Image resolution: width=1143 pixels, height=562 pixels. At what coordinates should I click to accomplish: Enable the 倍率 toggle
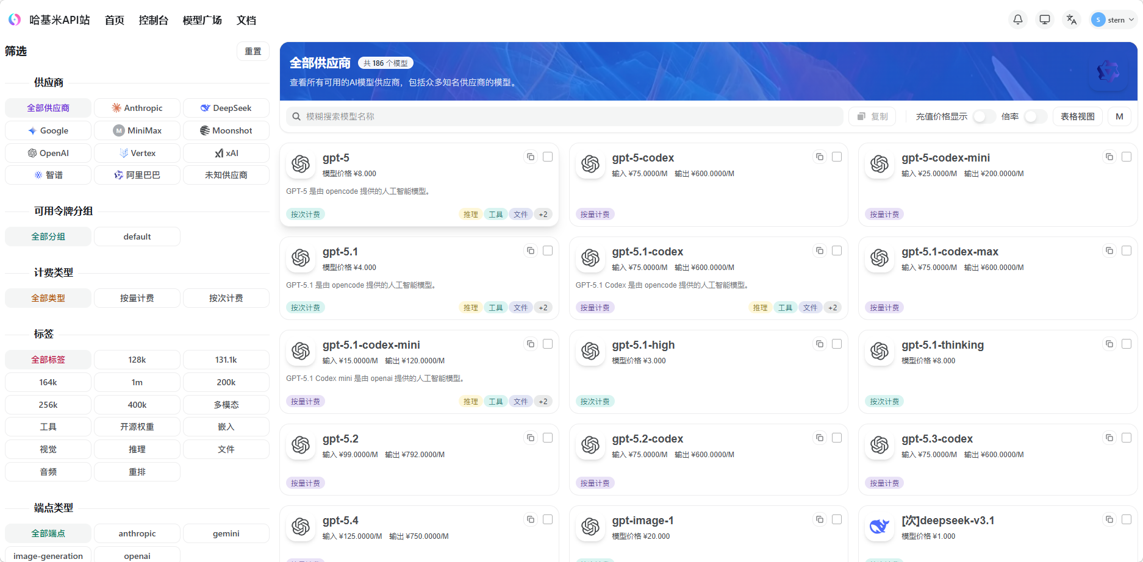click(x=1034, y=116)
